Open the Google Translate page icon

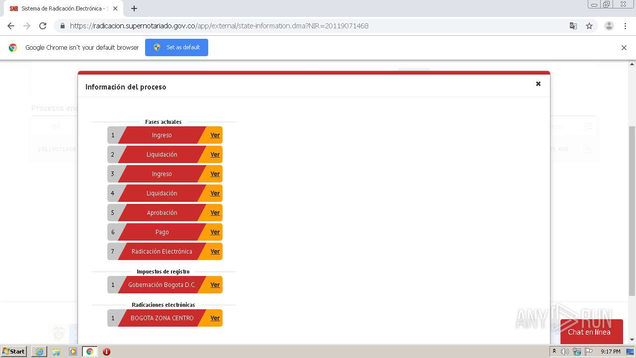573,26
